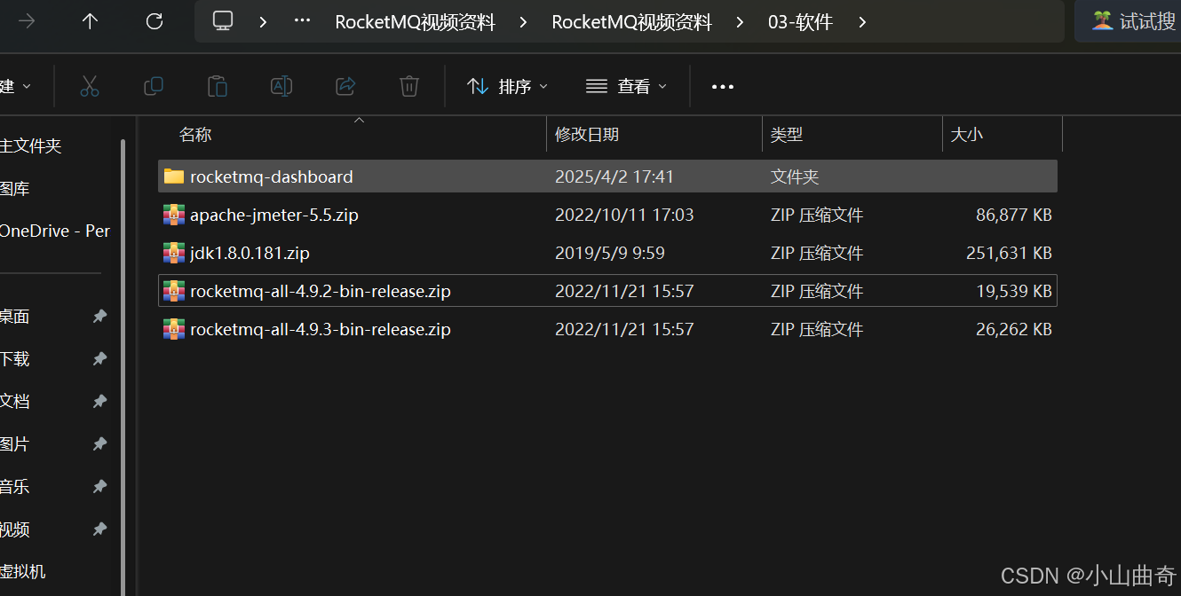
Task: Click the This PC monitor icon in address bar
Action: [223, 21]
